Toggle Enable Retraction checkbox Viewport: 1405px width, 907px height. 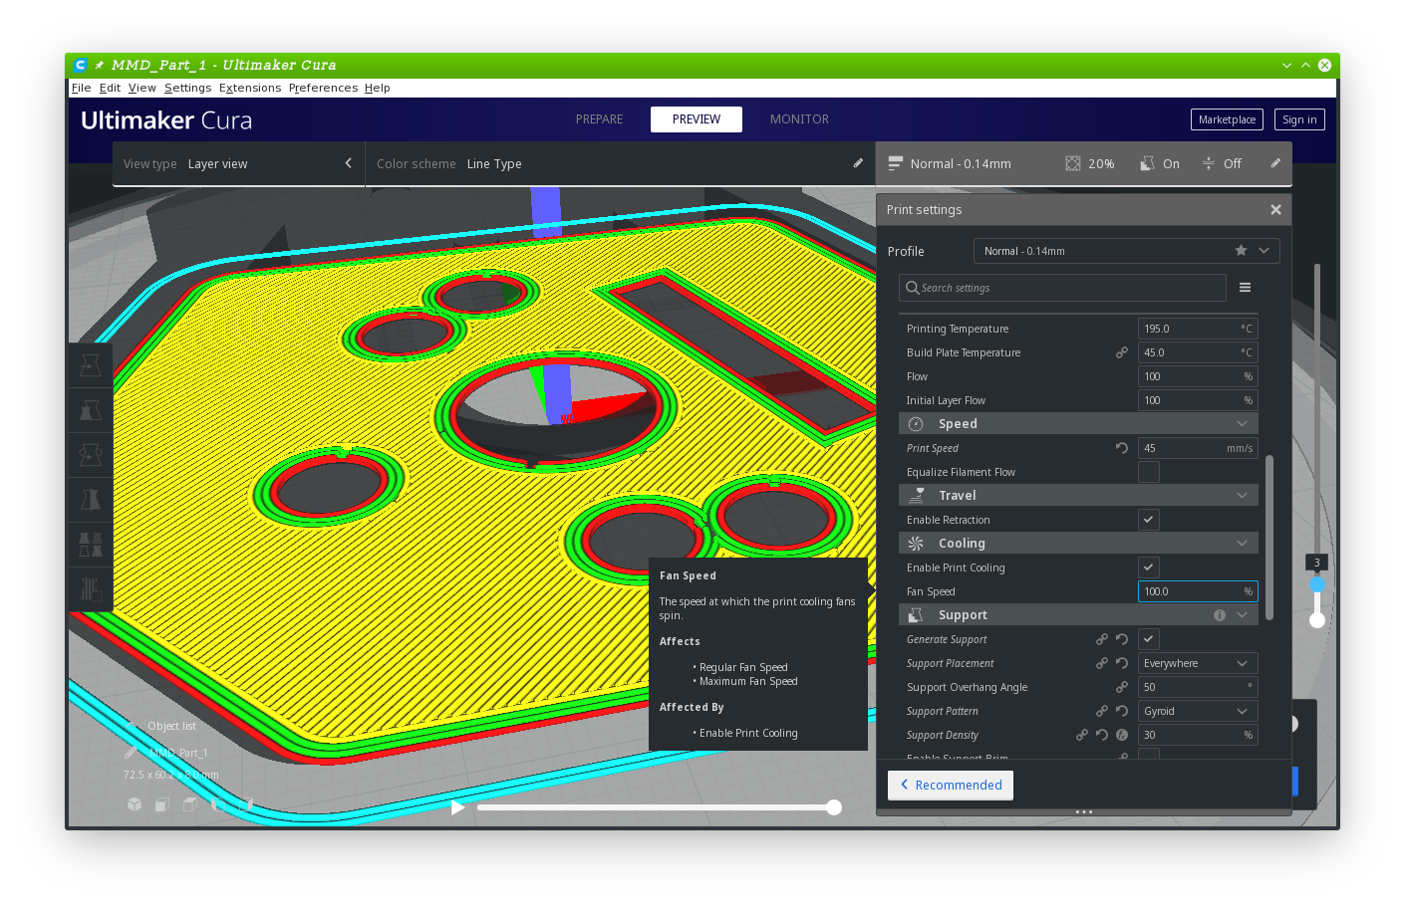point(1149,520)
